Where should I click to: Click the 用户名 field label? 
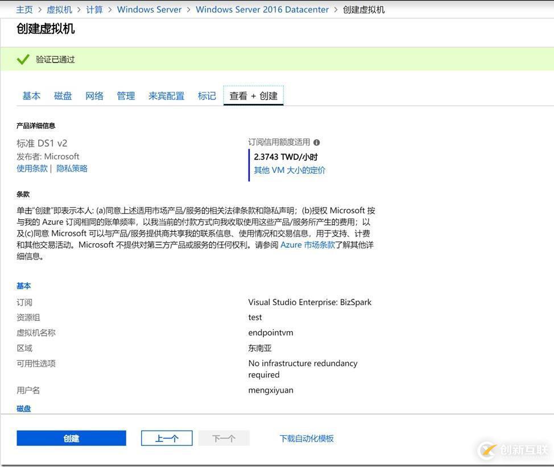(28, 390)
